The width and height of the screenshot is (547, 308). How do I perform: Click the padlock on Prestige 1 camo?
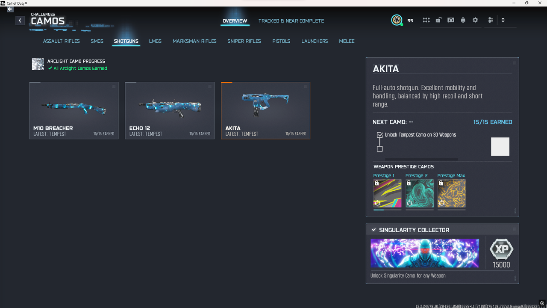376,183
